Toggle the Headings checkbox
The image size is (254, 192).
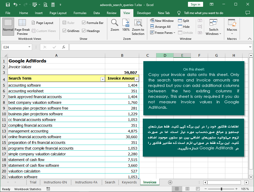(x=84, y=31)
